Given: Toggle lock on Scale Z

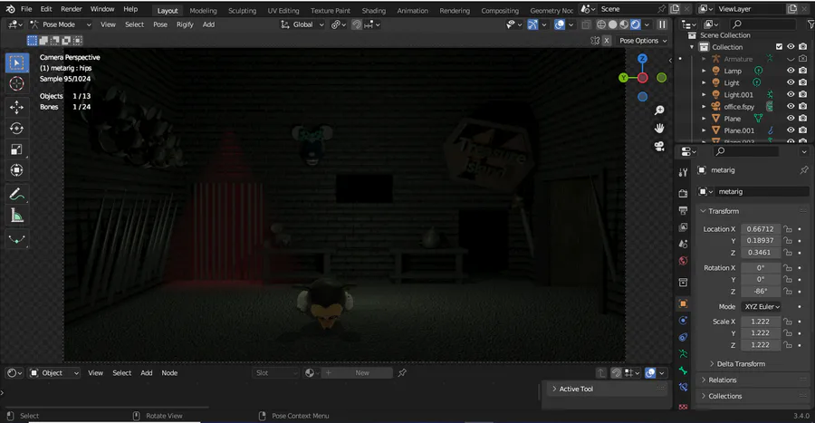Looking at the screenshot, I should pyautogui.click(x=788, y=345).
